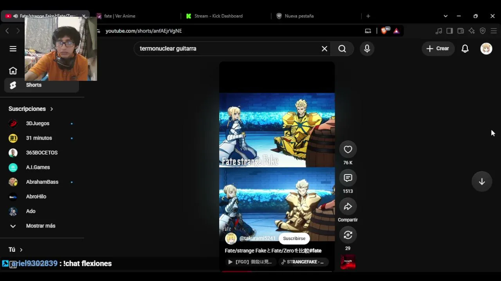501x281 pixels.
Task: Clear the search box text
Action: 324,48
